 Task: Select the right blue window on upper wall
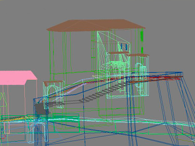coord(126,47)
